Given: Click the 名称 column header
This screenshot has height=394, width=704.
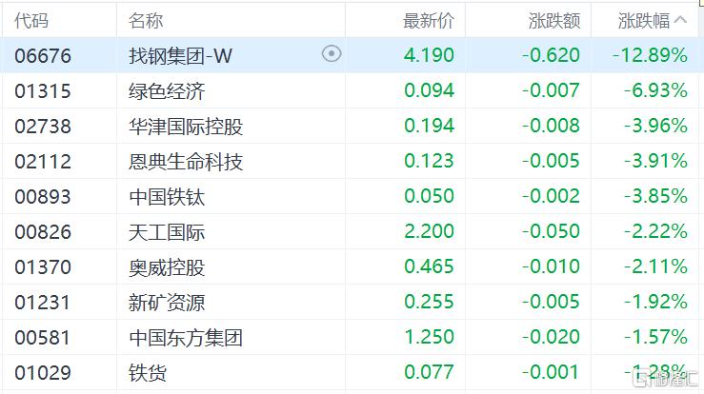Looking at the screenshot, I should 146,21.
